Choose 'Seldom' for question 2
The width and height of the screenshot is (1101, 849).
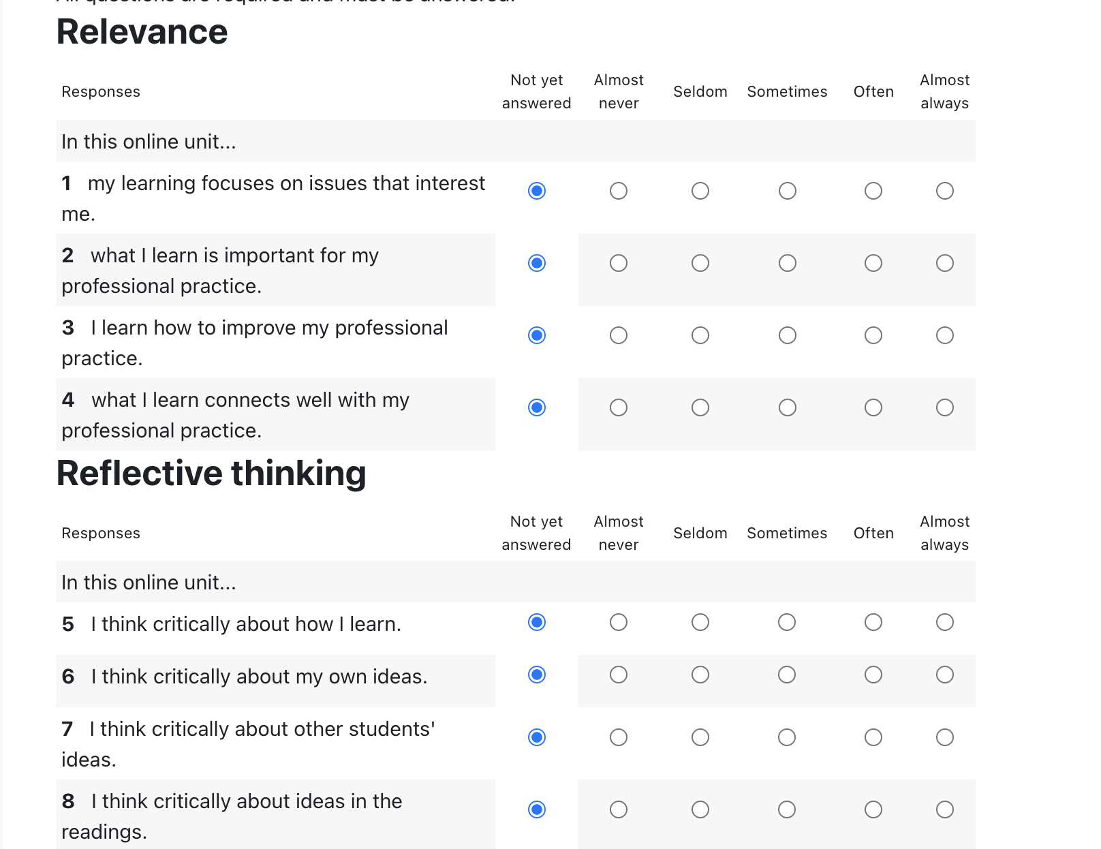[x=700, y=263]
